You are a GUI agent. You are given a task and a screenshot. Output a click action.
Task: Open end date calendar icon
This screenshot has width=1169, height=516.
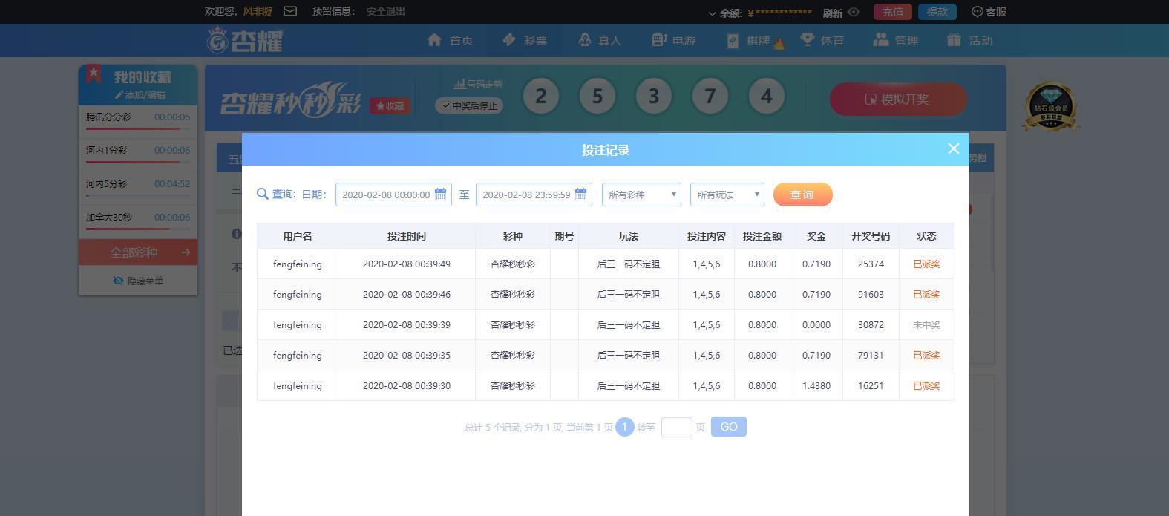pos(581,194)
